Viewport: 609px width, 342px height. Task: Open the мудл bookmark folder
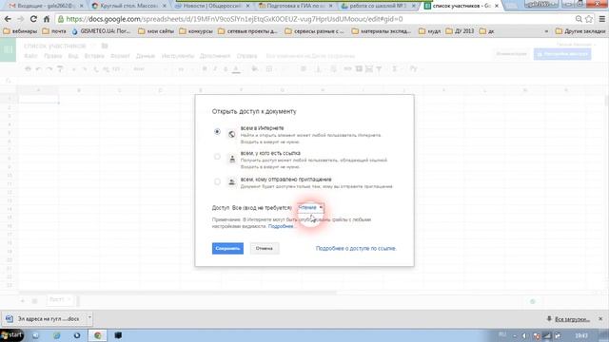pyautogui.click(x=429, y=31)
